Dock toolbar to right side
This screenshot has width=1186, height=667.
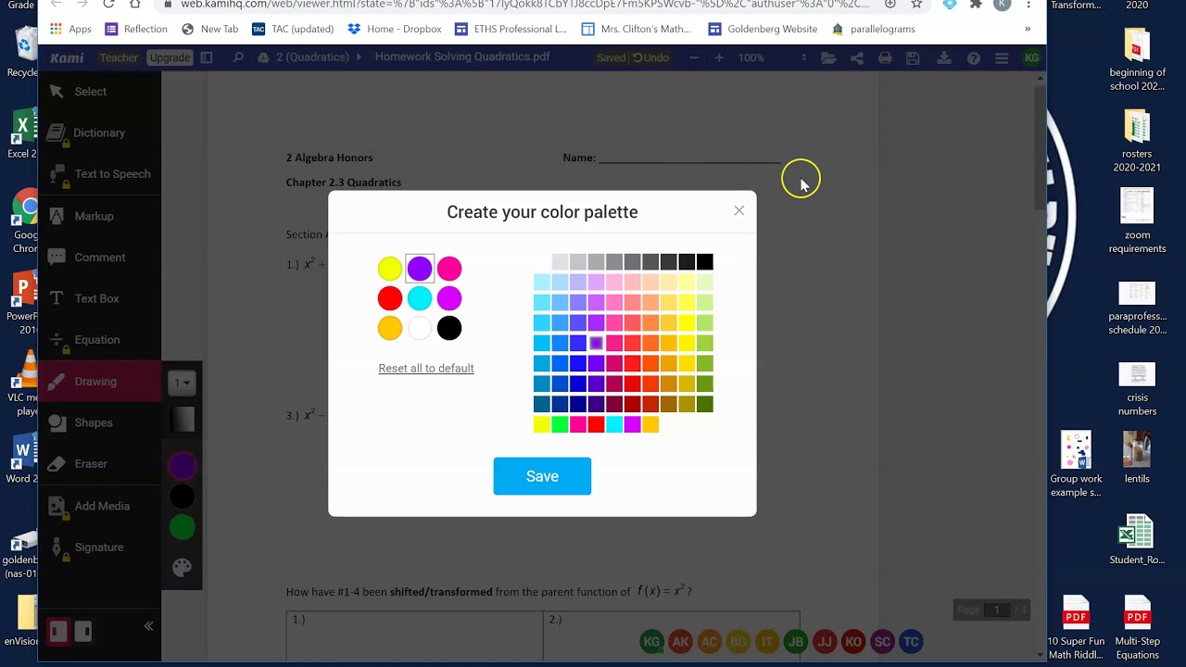click(x=83, y=632)
